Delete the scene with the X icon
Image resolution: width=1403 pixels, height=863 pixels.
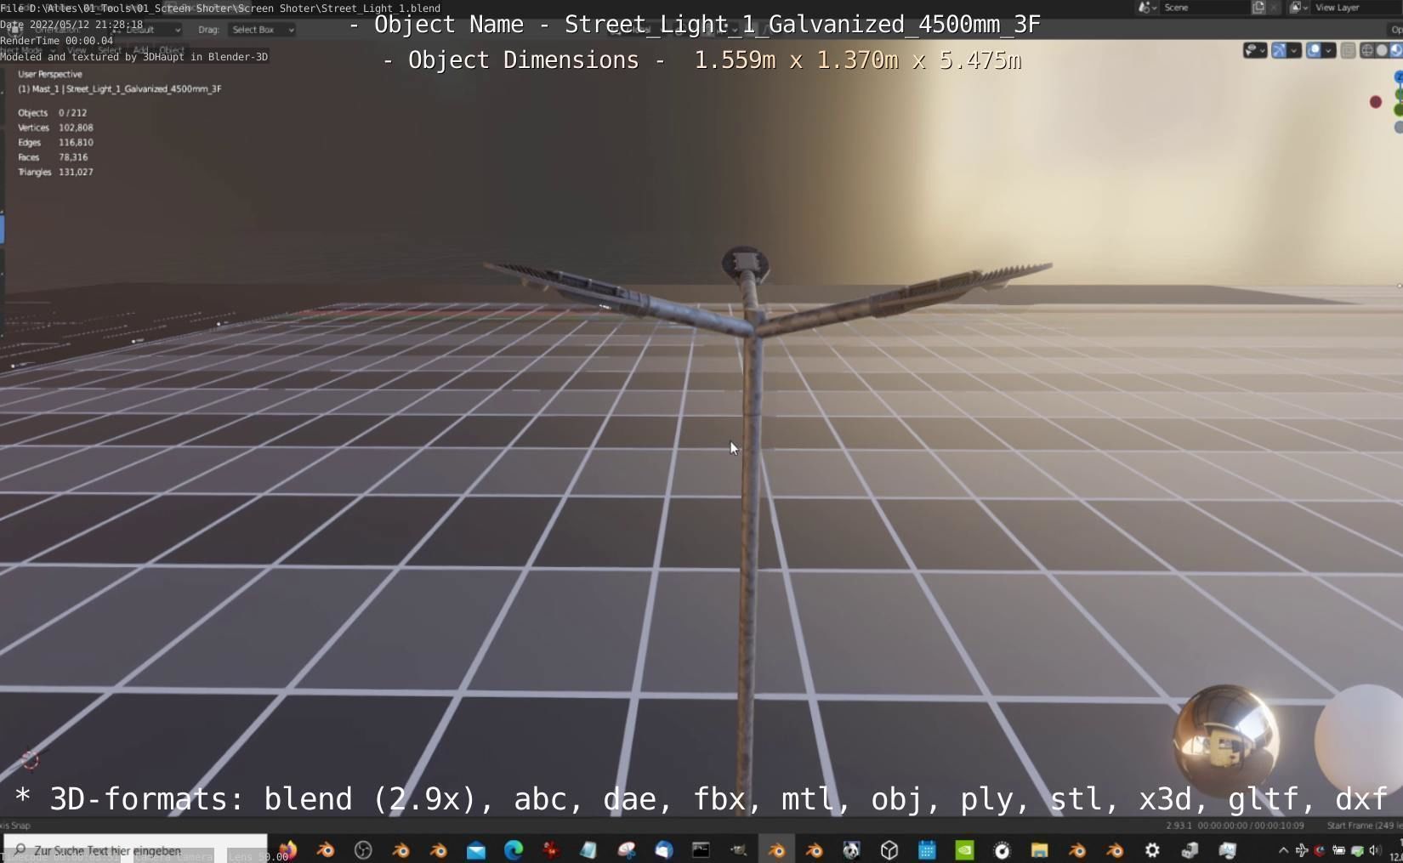(x=1274, y=8)
